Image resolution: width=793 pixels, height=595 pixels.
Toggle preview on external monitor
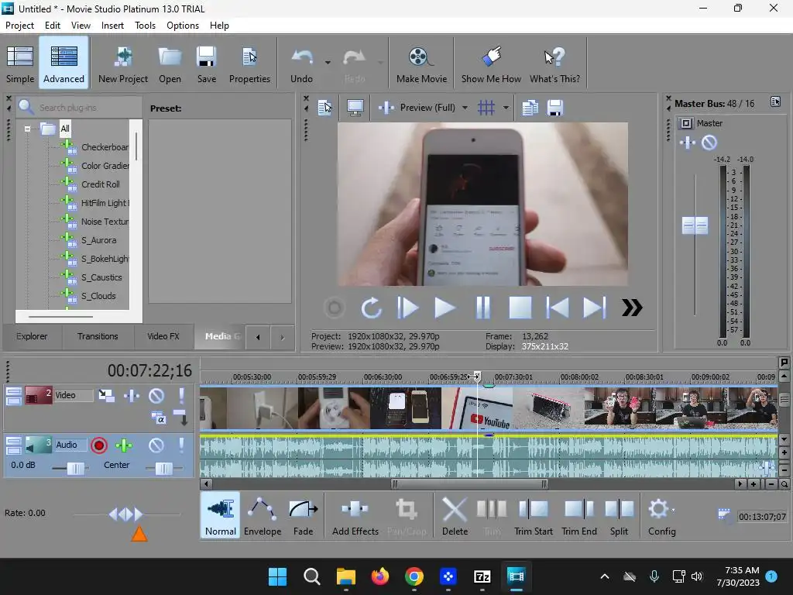tap(355, 108)
